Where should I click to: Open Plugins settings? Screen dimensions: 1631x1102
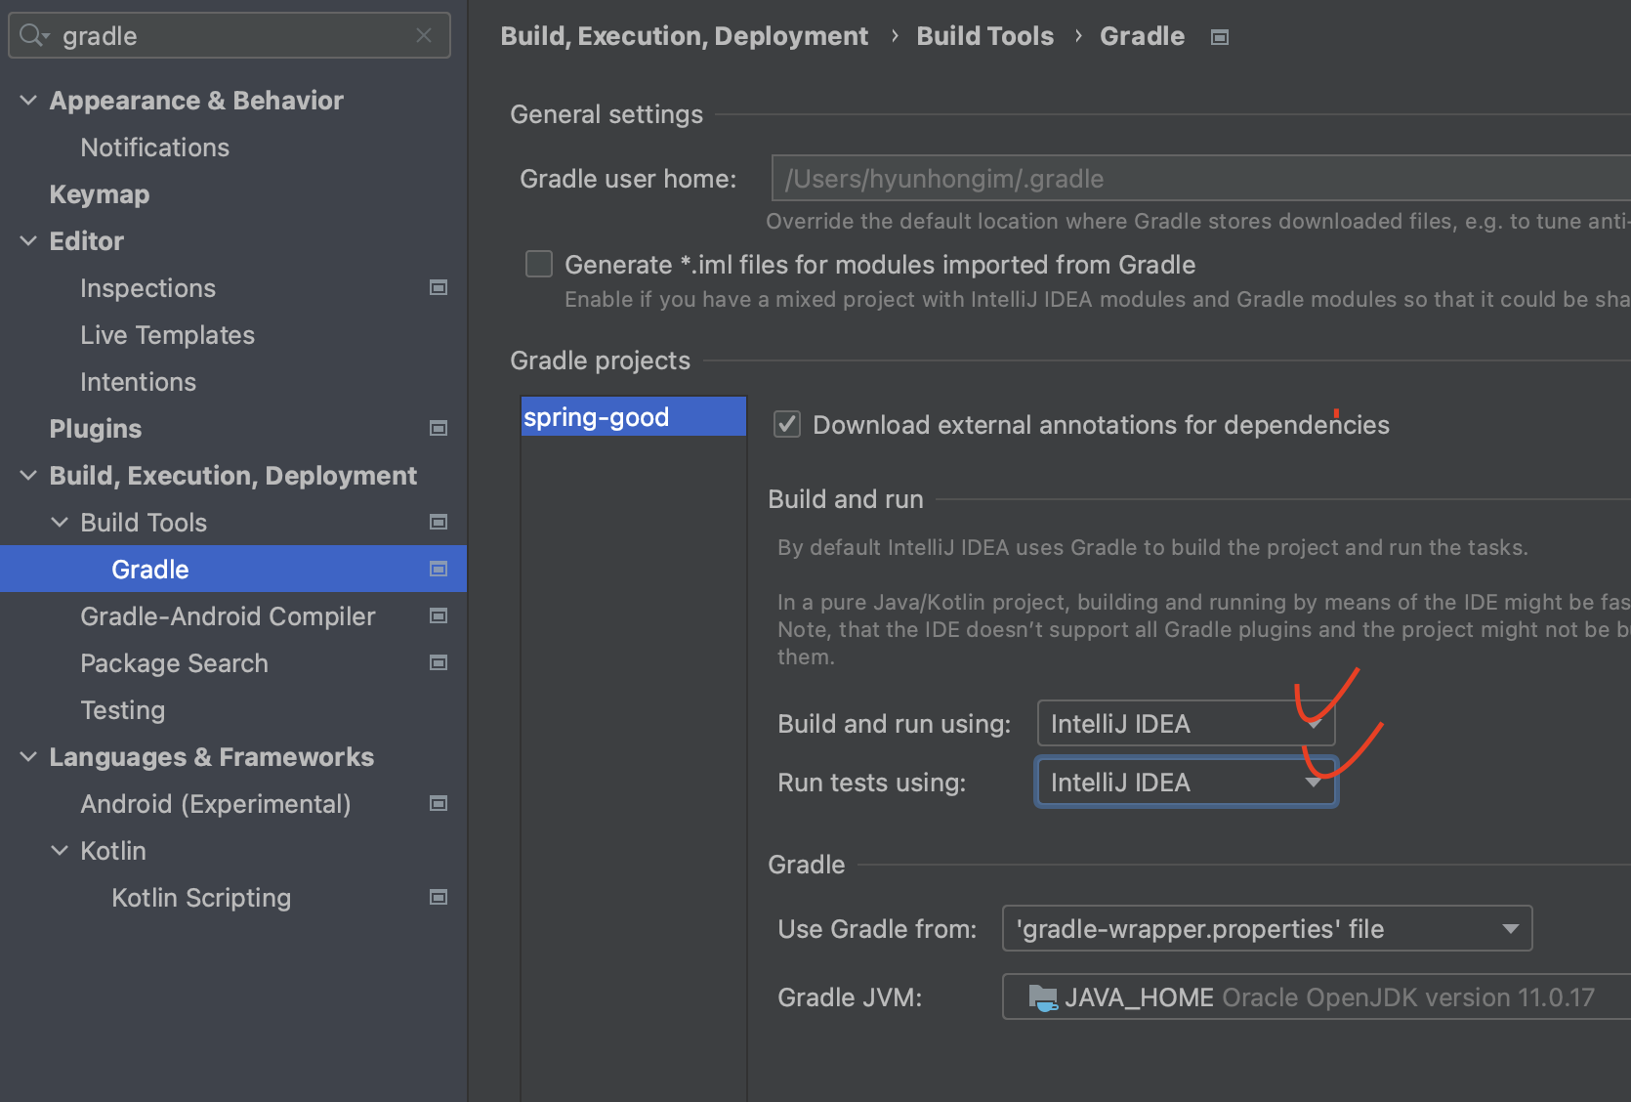click(x=96, y=429)
